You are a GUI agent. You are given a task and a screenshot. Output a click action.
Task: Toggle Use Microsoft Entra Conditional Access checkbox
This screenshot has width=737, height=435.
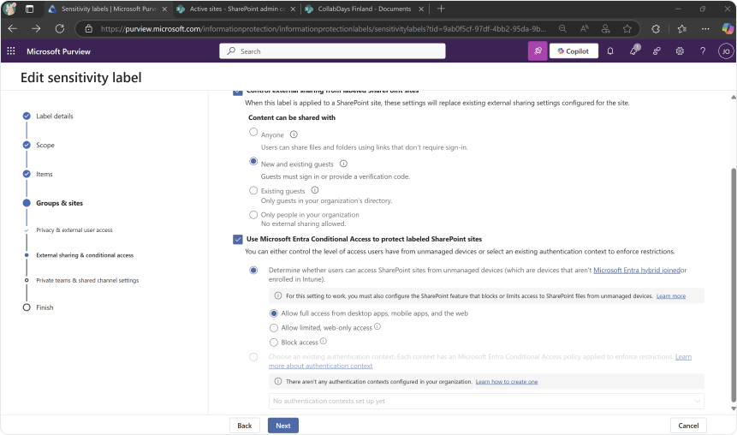pos(238,240)
